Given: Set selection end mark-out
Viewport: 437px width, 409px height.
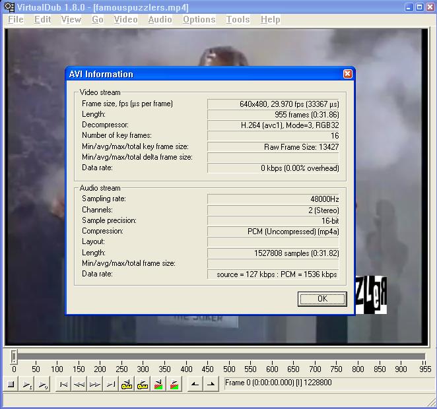Looking at the screenshot, I should click(x=211, y=385).
